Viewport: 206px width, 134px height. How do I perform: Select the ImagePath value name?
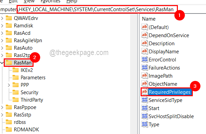pyautogui.click(x=161, y=76)
